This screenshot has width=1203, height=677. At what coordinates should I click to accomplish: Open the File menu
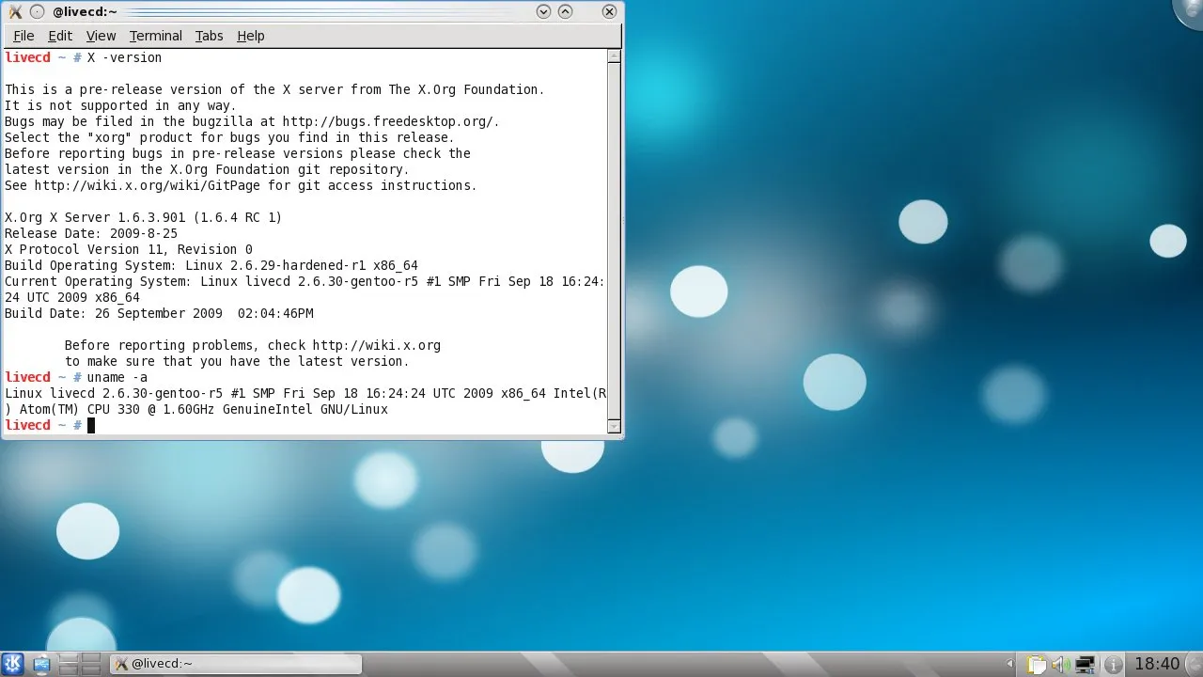(23, 36)
